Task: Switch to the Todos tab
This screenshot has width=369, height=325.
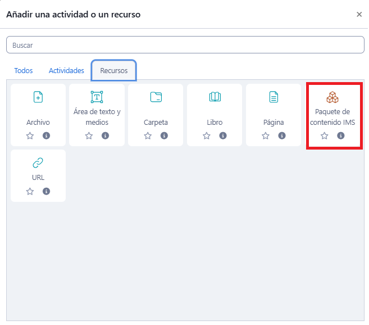Action: (24, 71)
